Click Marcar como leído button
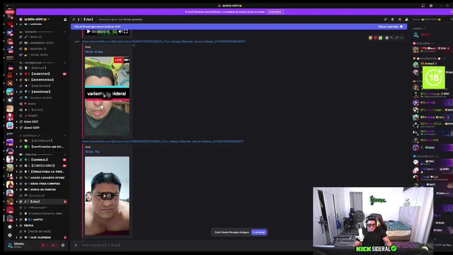Viewport: 453px width, 255px height. [x=390, y=27]
